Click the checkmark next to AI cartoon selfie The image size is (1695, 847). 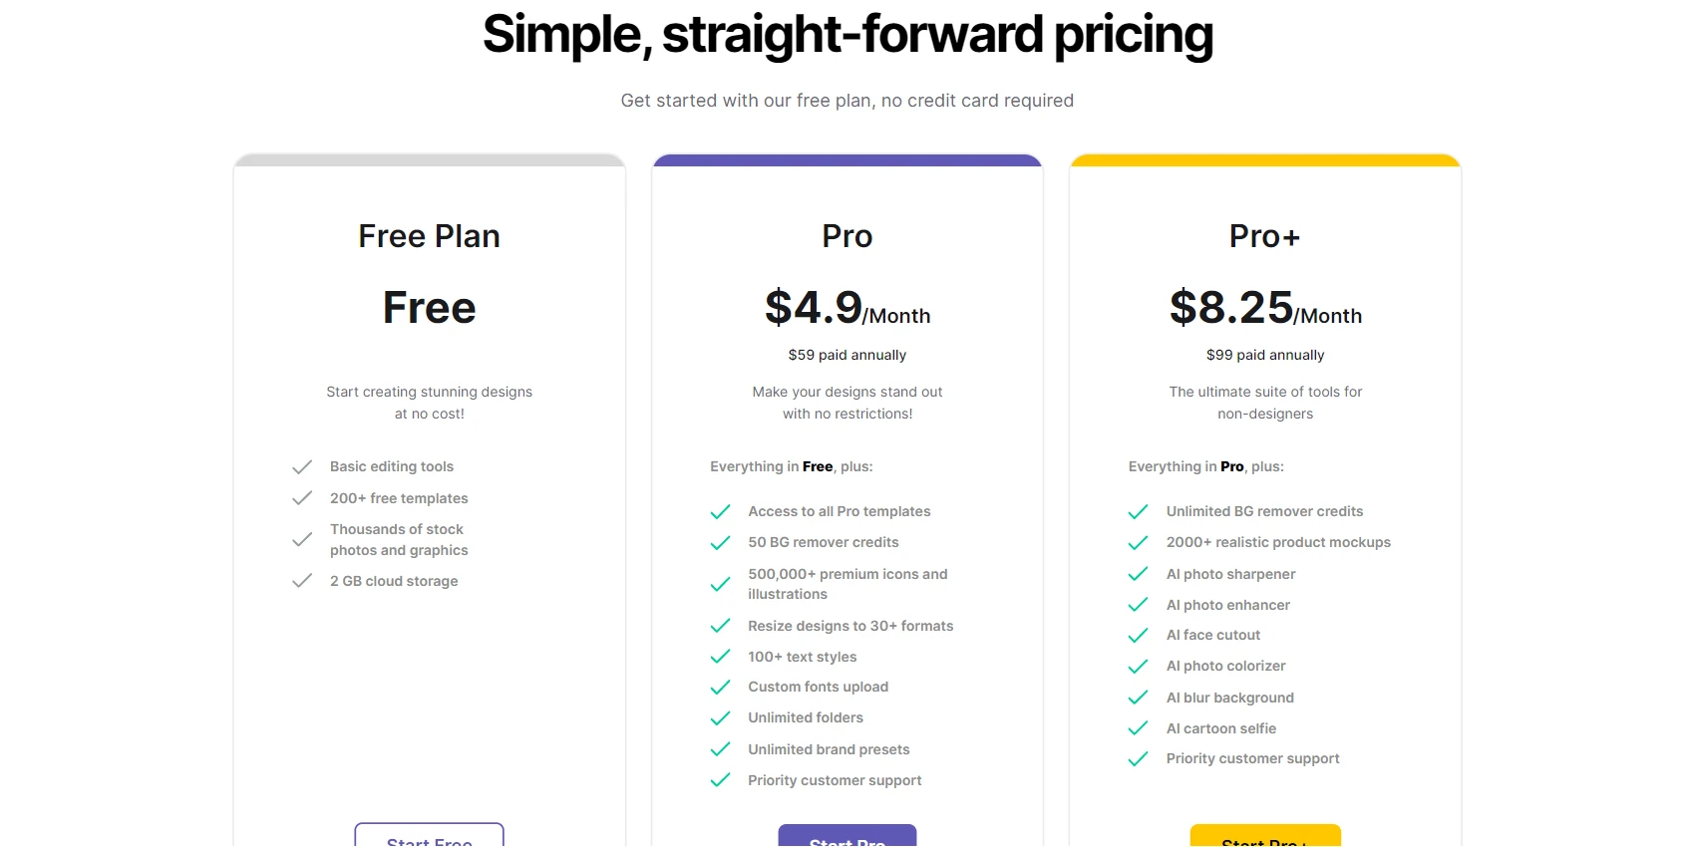pyautogui.click(x=1138, y=728)
